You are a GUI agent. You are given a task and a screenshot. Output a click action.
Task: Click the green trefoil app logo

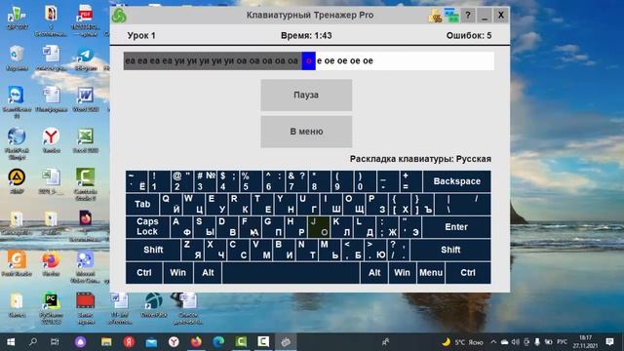pos(119,16)
